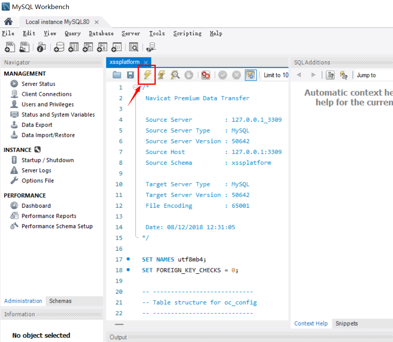Viewport: 393px width, 342px height.
Task: Create a new view icon
Action: click(x=88, y=47)
